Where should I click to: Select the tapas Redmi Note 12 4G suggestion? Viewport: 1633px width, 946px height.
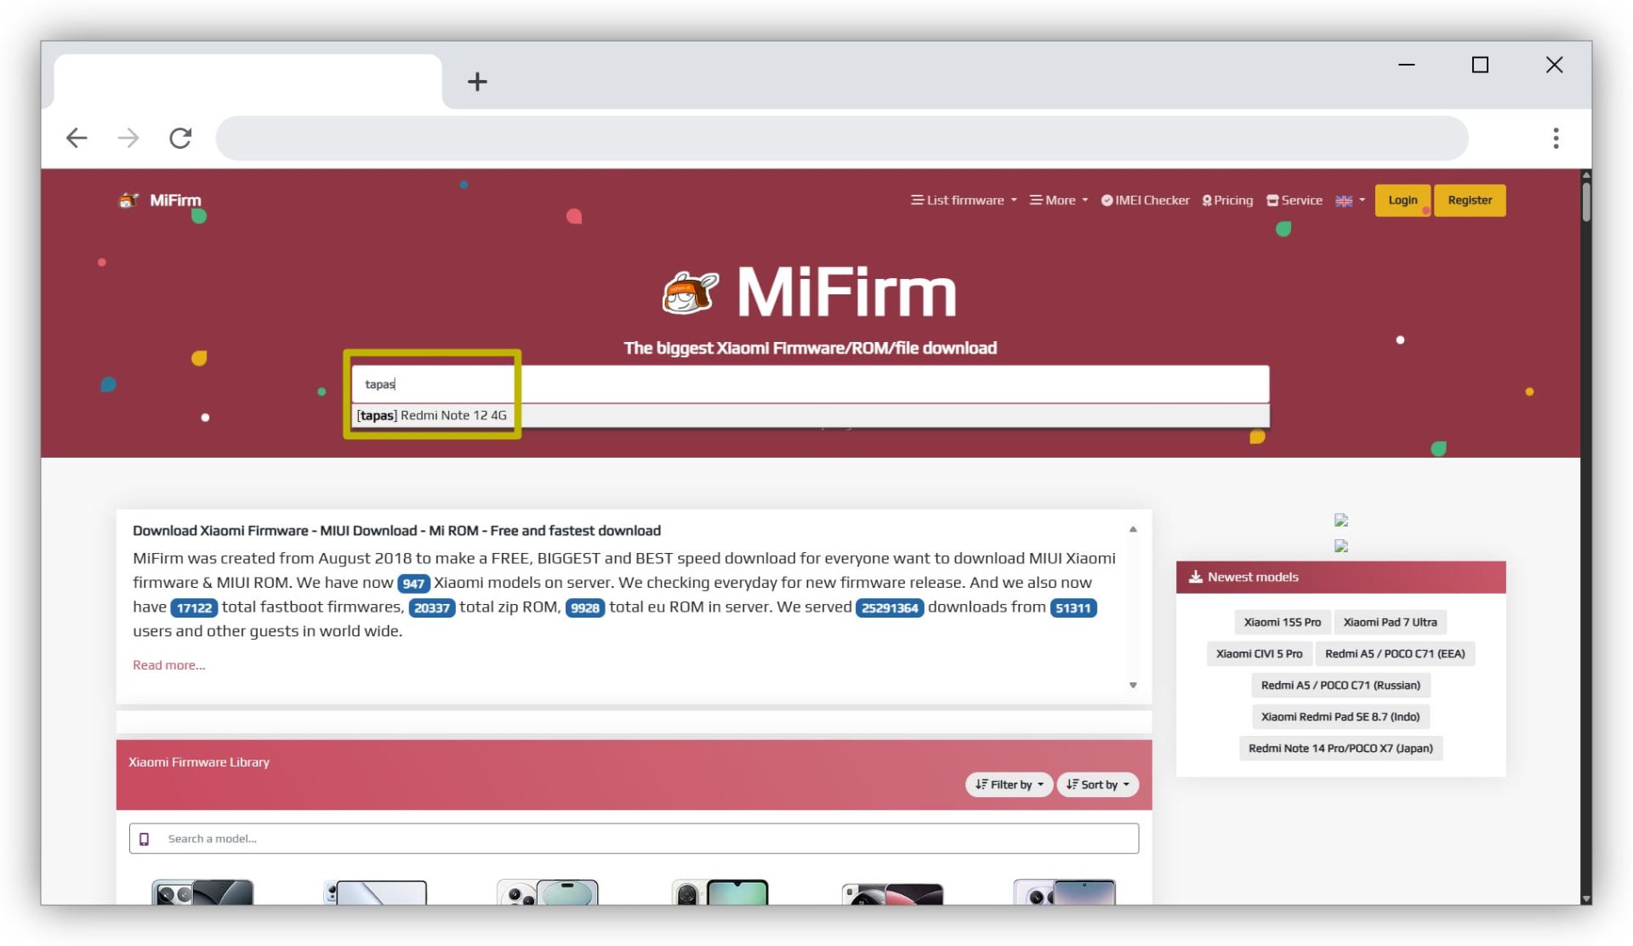(x=811, y=415)
